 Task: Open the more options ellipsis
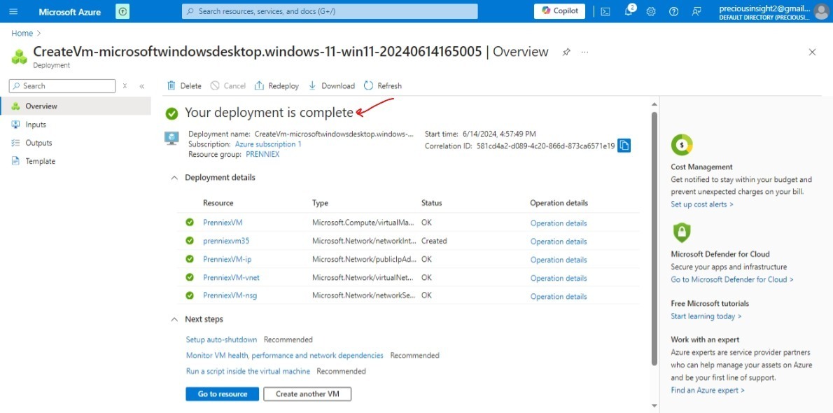[x=585, y=52]
